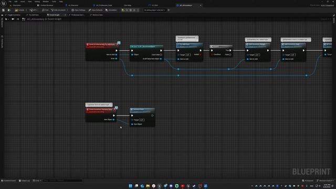Click the Branch node True pin
336x189 pixels.
tap(230, 50)
